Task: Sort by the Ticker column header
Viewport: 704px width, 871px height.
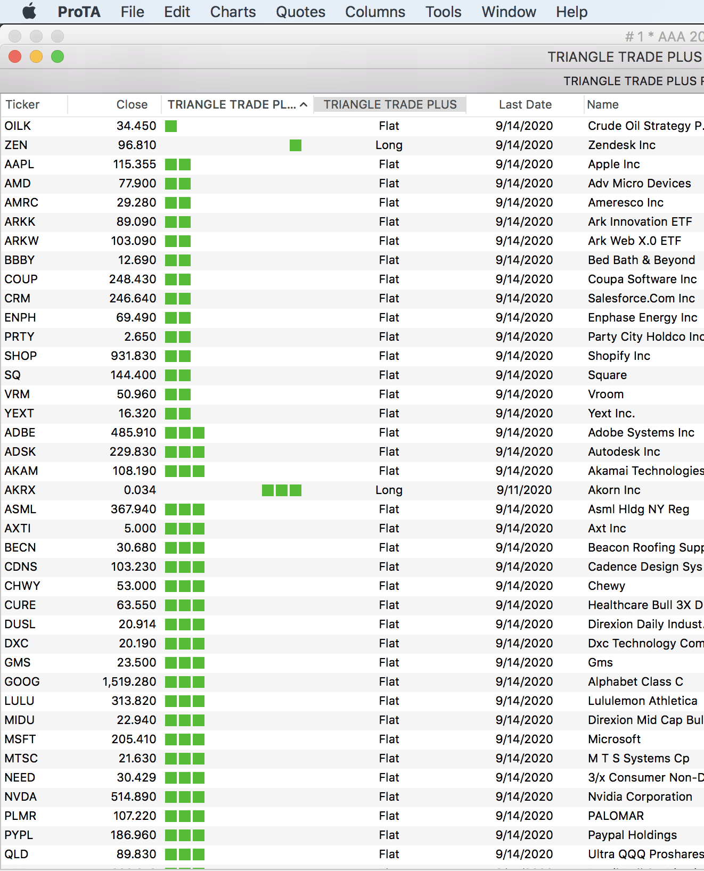Action: pos(34,104)
